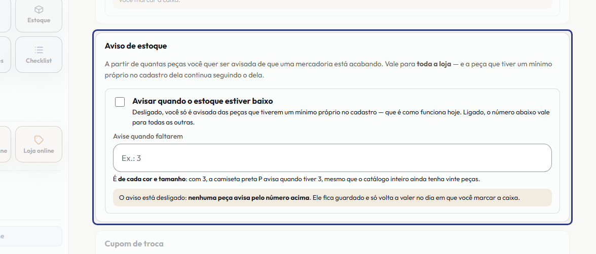Click the Estoque box icon
This screenshot has height=254, width=596.
39,10
